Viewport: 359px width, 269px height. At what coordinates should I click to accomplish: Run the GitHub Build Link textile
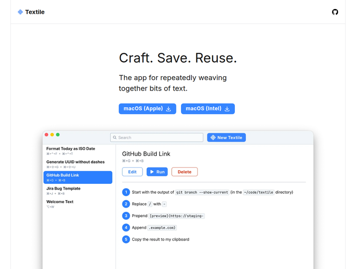pos(157,172)
